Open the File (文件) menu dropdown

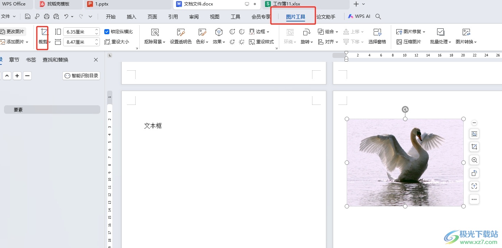click(x=8, y=16)
